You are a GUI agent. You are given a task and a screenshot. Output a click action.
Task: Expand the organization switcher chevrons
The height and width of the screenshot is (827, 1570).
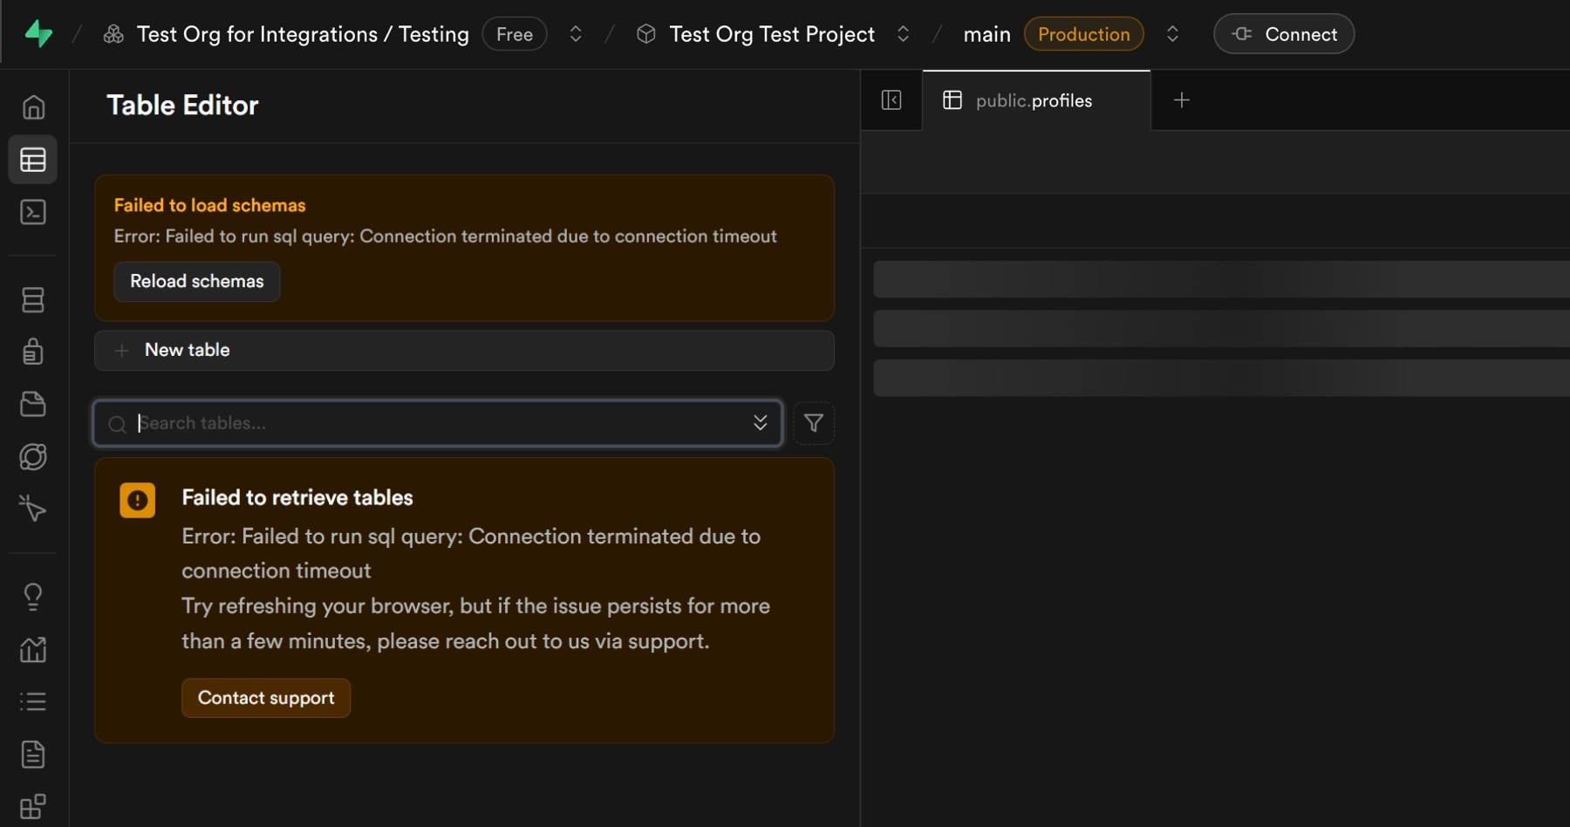point(576,34)
